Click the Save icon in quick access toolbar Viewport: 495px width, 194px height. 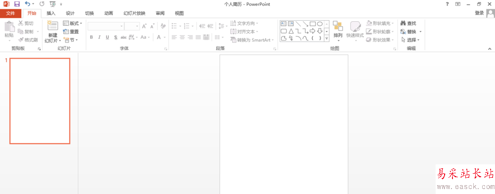(17, 4)
